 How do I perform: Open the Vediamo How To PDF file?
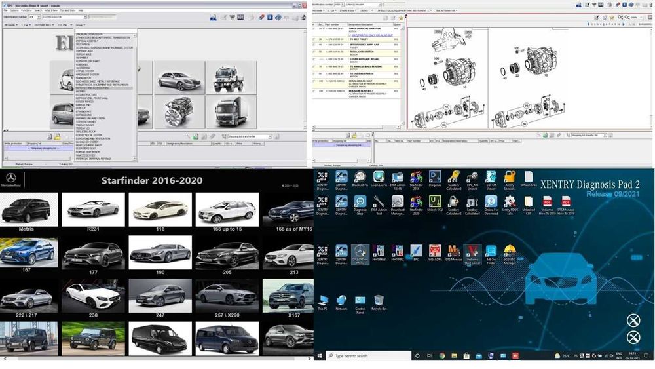point(547,205)
